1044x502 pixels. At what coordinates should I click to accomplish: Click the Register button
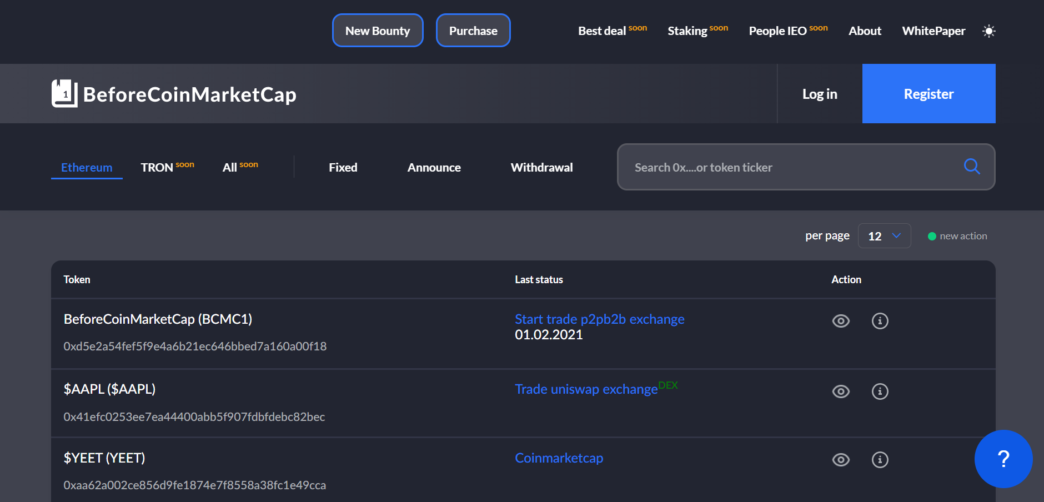click(929, 94)
